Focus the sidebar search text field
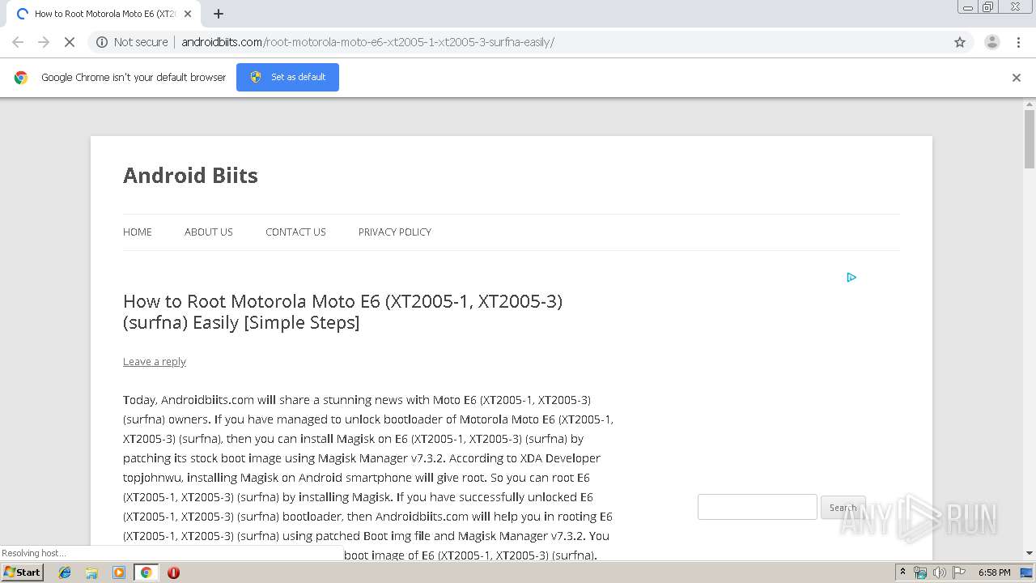The width and height of the screenshot is (1036, 583). (x=758, y=507)
